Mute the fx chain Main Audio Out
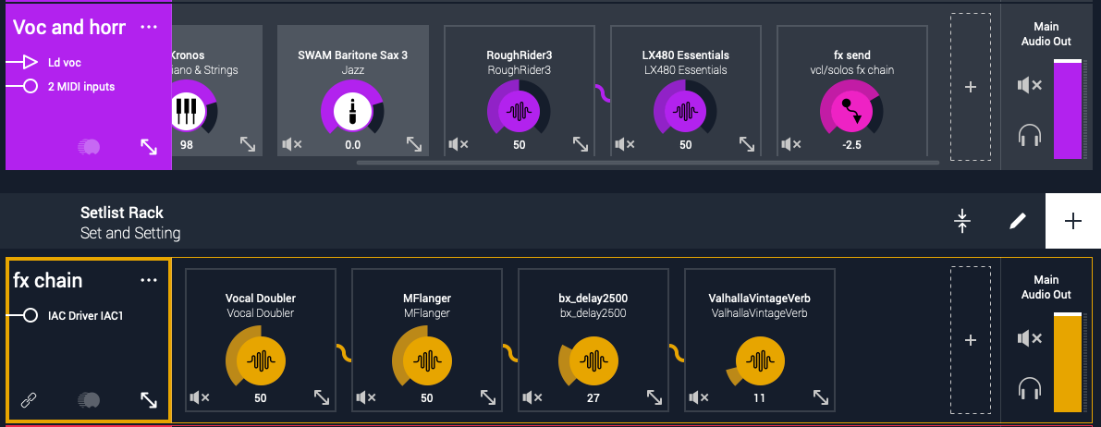 (x=1030, y=338)
